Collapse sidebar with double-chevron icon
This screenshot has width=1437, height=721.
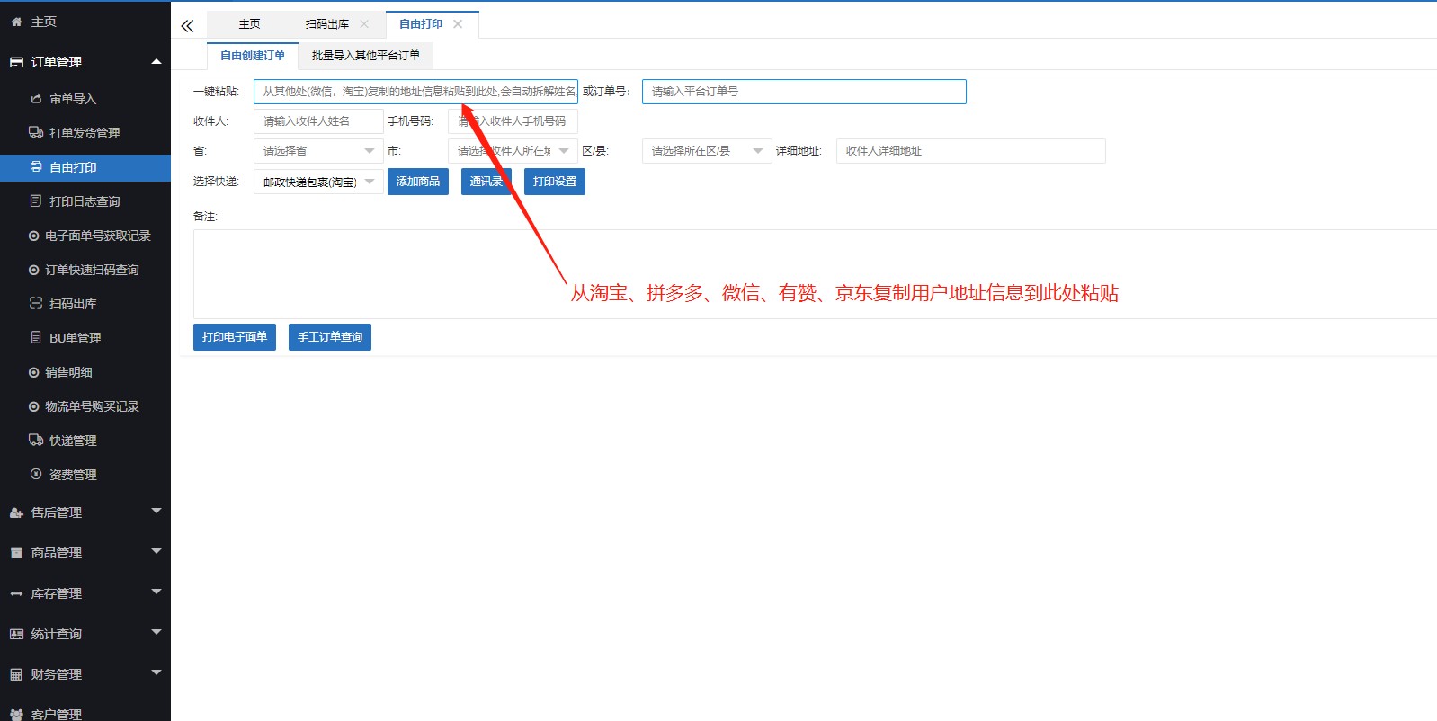click(187, 26)
